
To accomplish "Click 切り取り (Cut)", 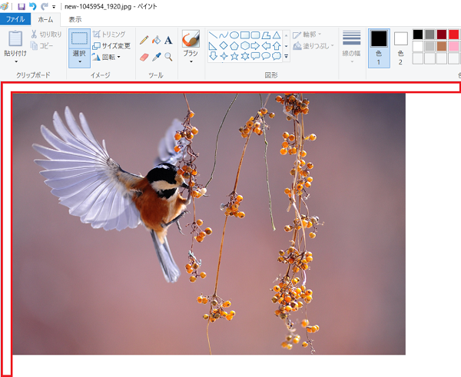I will point(46,35).
